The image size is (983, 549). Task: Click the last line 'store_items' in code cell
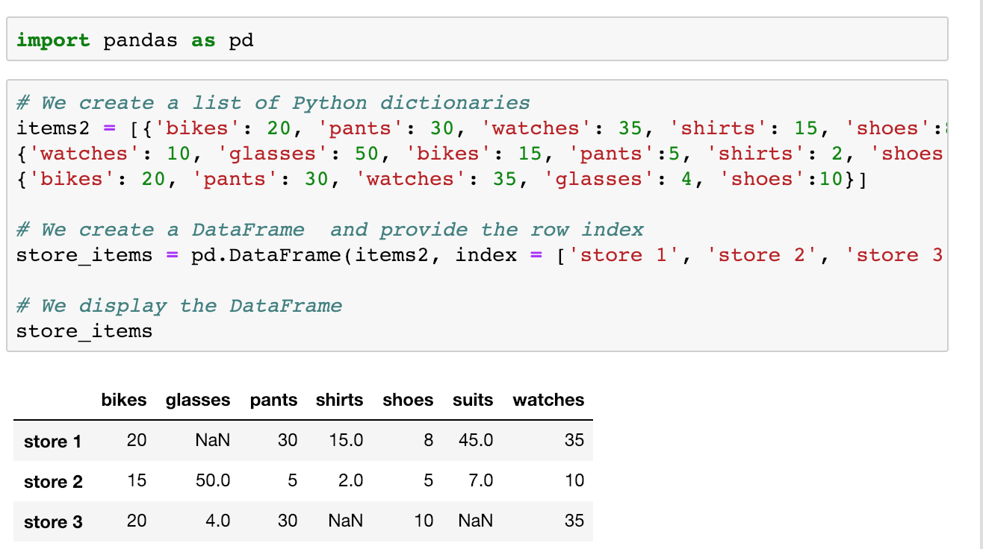[x=84, y=331]
